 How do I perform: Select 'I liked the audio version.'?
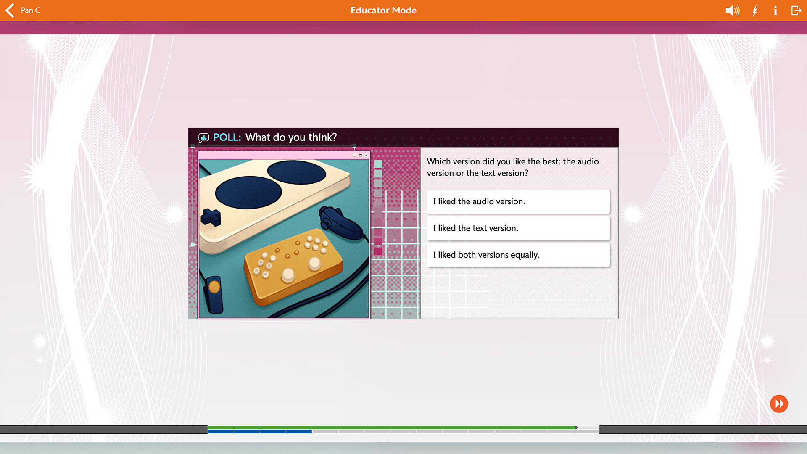pos(518,201)
